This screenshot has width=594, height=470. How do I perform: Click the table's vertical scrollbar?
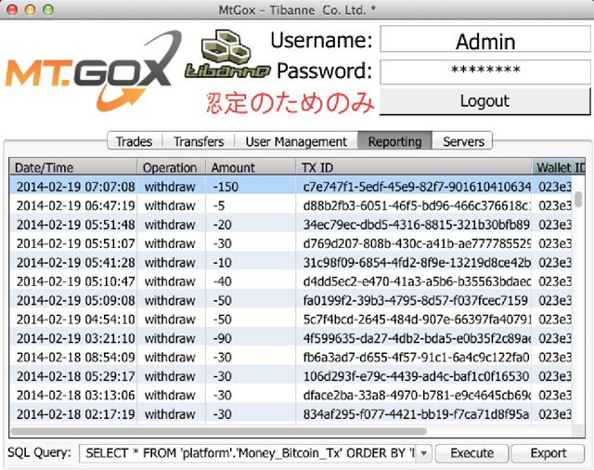[579, 199]
